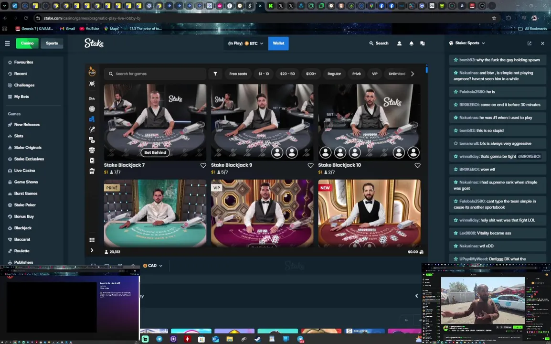Click the Search button in header
Image resolution: width=551 pixels, height=344 pixels.
tap(379, 43)
